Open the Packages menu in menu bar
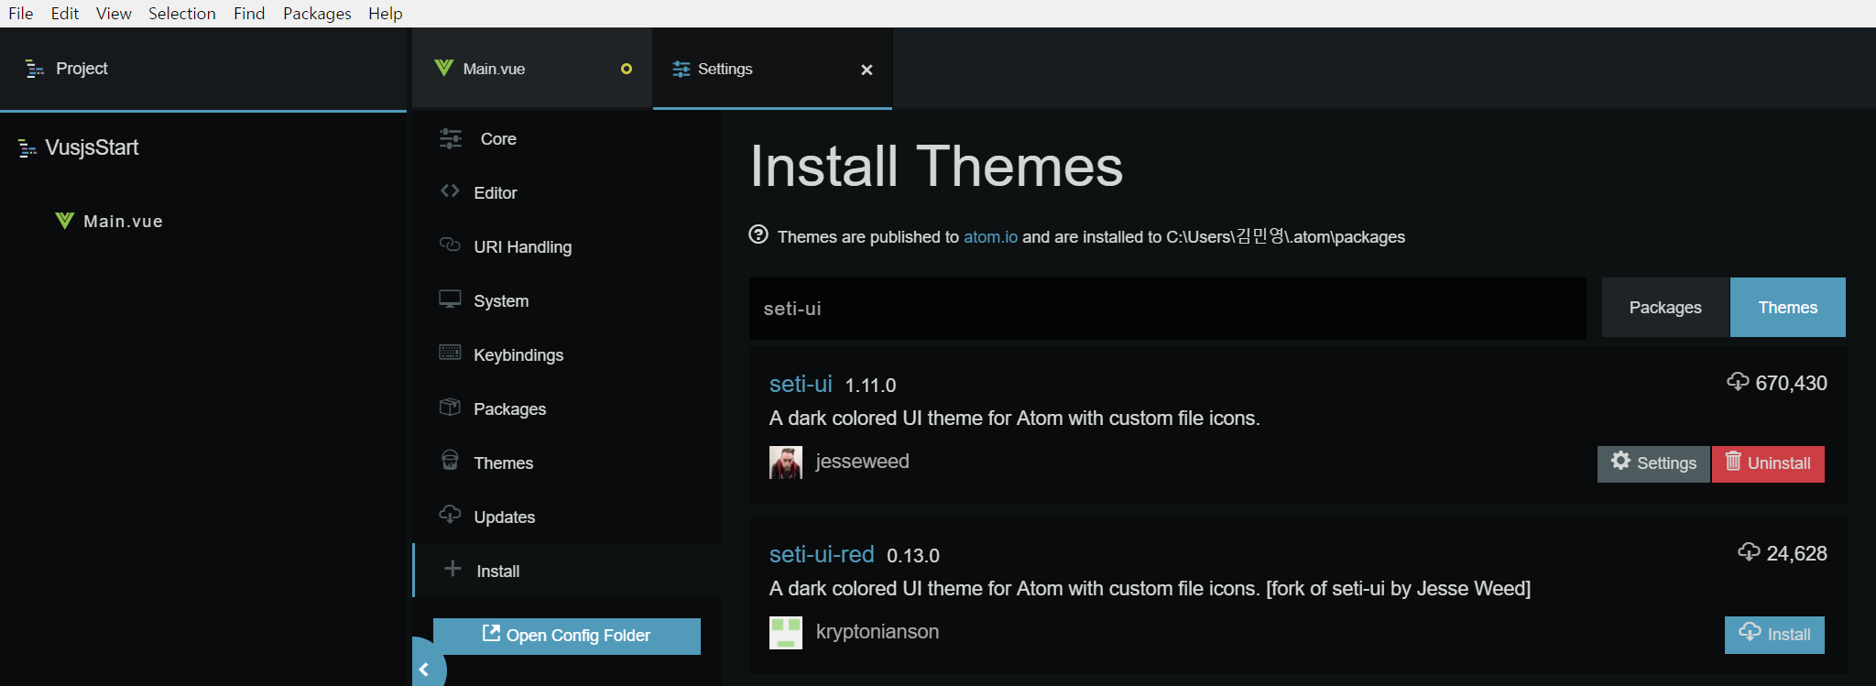Viewport: 1876px width, 686px height. click(317, 14)
